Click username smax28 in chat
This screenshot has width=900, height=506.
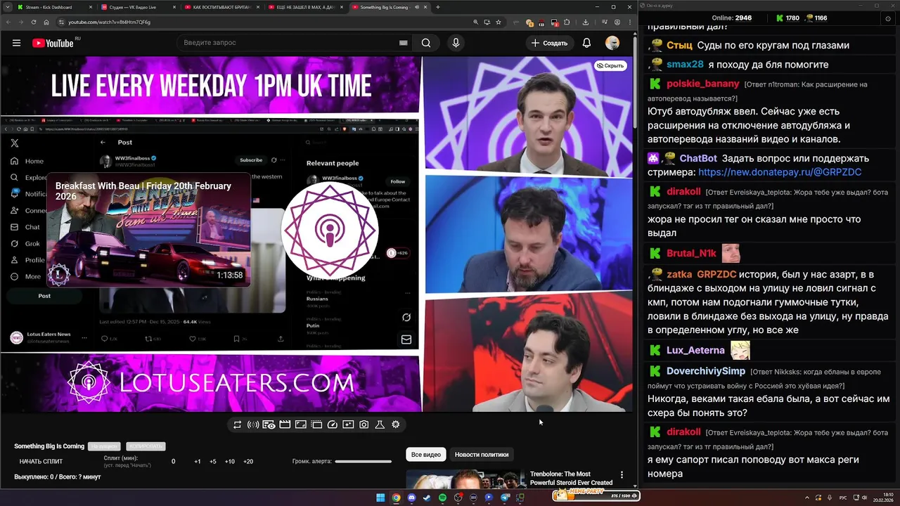click(x=685, y=65)
